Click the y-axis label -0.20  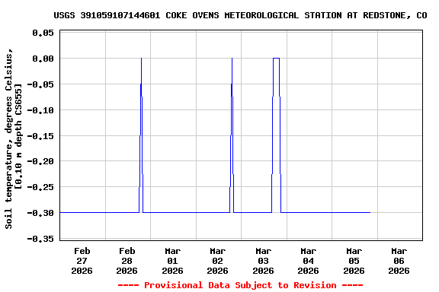(40, 161)
